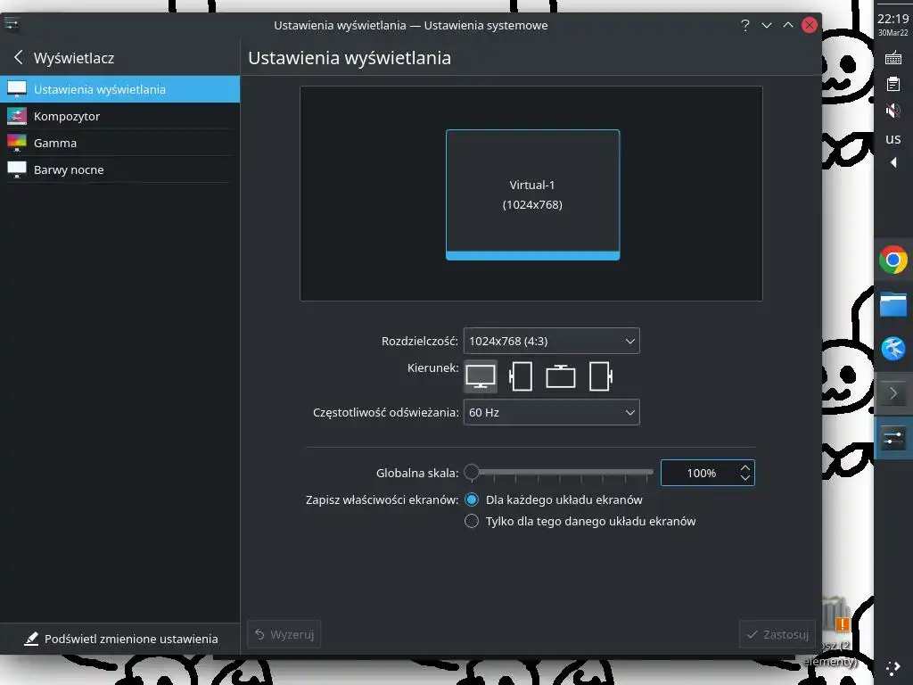
Task: Click the 100% scale input field
Action: tap(701, 473)
